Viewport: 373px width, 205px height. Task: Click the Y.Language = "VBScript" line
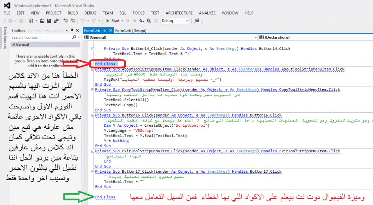click(x=130, y=130)
